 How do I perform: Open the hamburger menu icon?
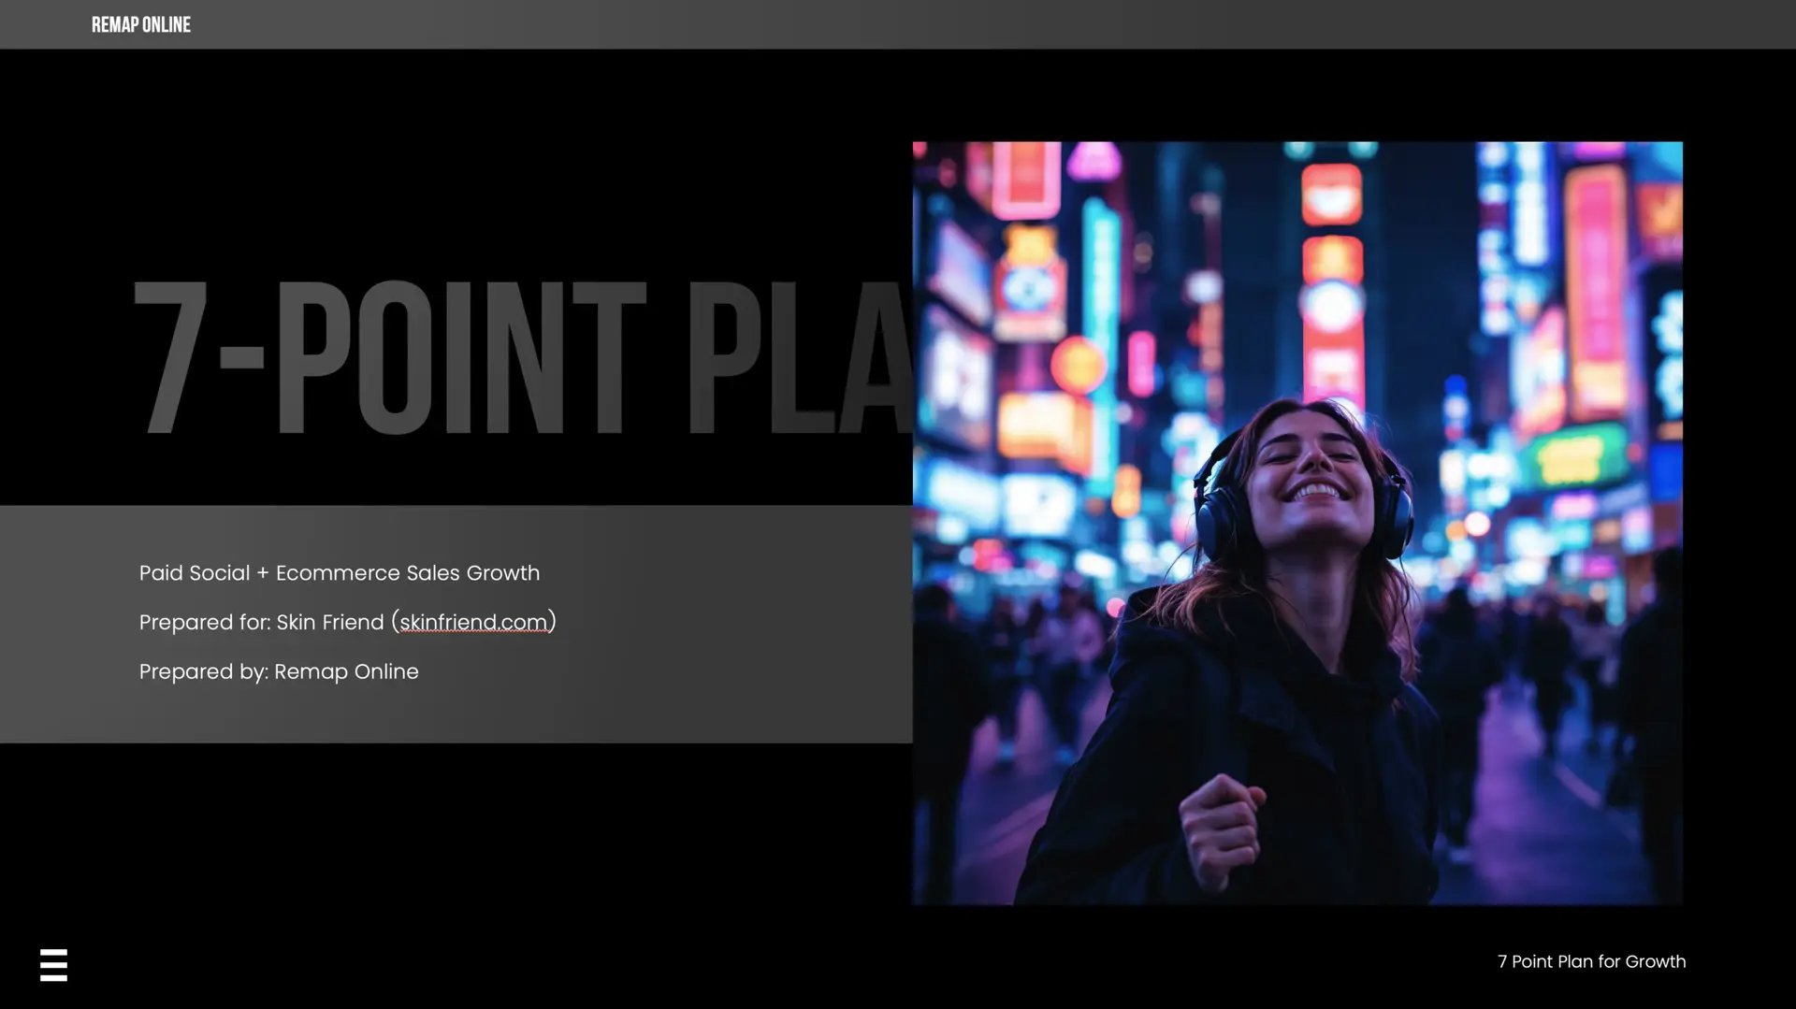pos(53,964)
